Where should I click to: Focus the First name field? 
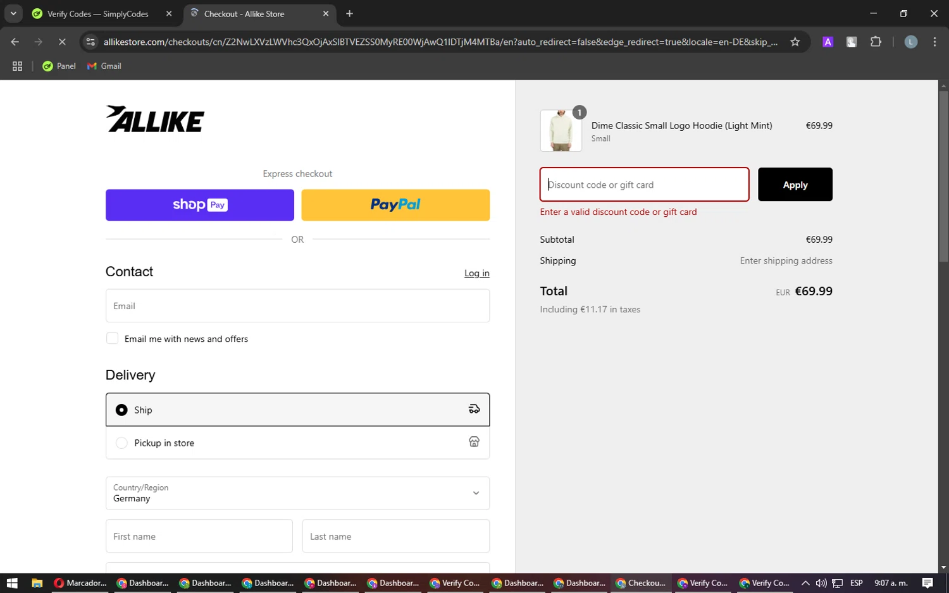[x=199, y=536]
